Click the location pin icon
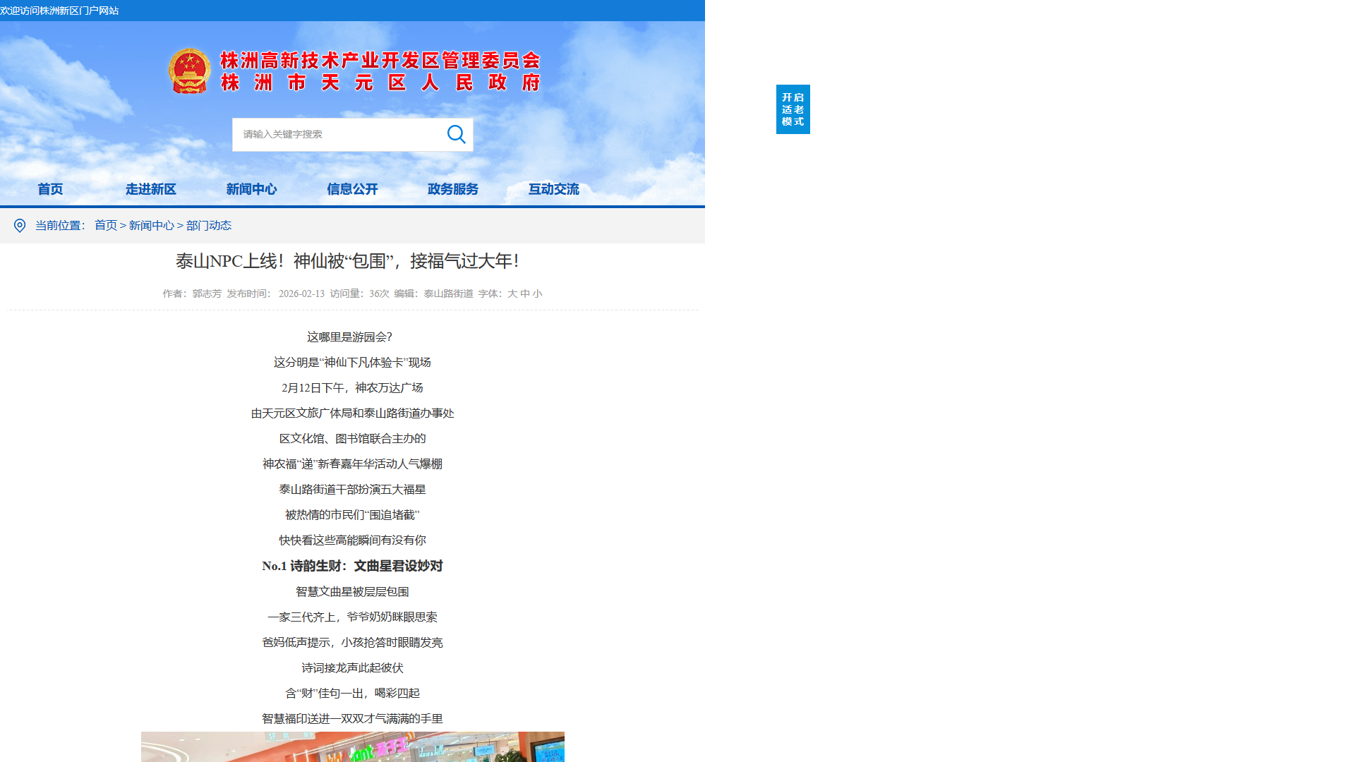This screenshot has height=762, width=1355. [x=20, y=226]
